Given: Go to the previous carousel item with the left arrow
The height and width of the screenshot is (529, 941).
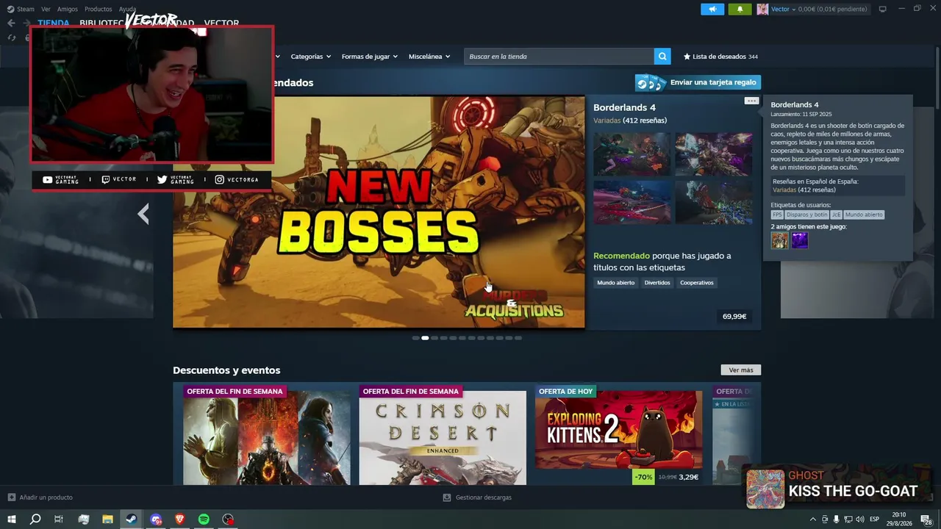Looking at the screenshot, I should point(143,214).
